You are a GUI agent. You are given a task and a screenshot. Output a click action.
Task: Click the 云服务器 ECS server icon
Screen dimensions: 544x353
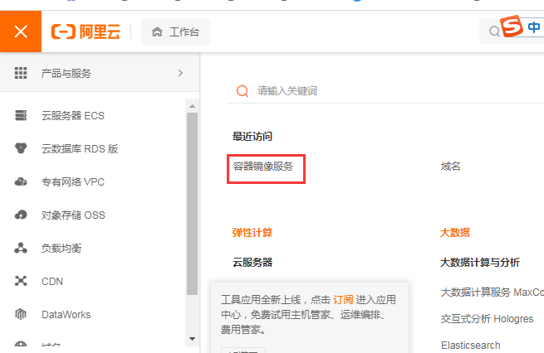pyautogui.click(x=21, y=115)
